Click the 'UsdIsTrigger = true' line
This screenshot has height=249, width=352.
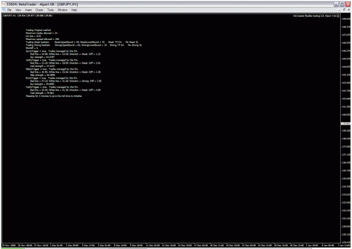[52, 60]
